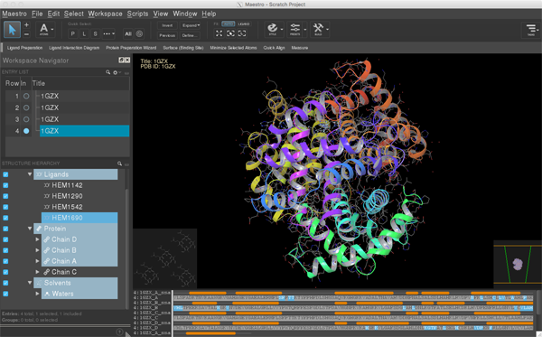Click the clipping plane view thumbnail
The width and height of the screenshot is (542, 337).
pos(518,265)
